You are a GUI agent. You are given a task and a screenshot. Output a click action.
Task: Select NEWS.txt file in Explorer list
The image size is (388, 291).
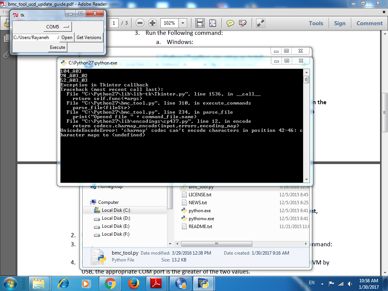coord(198,202)
